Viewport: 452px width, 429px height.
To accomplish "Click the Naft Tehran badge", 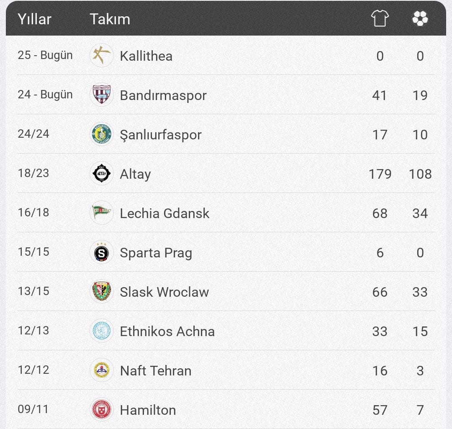I will pos(101,370).
